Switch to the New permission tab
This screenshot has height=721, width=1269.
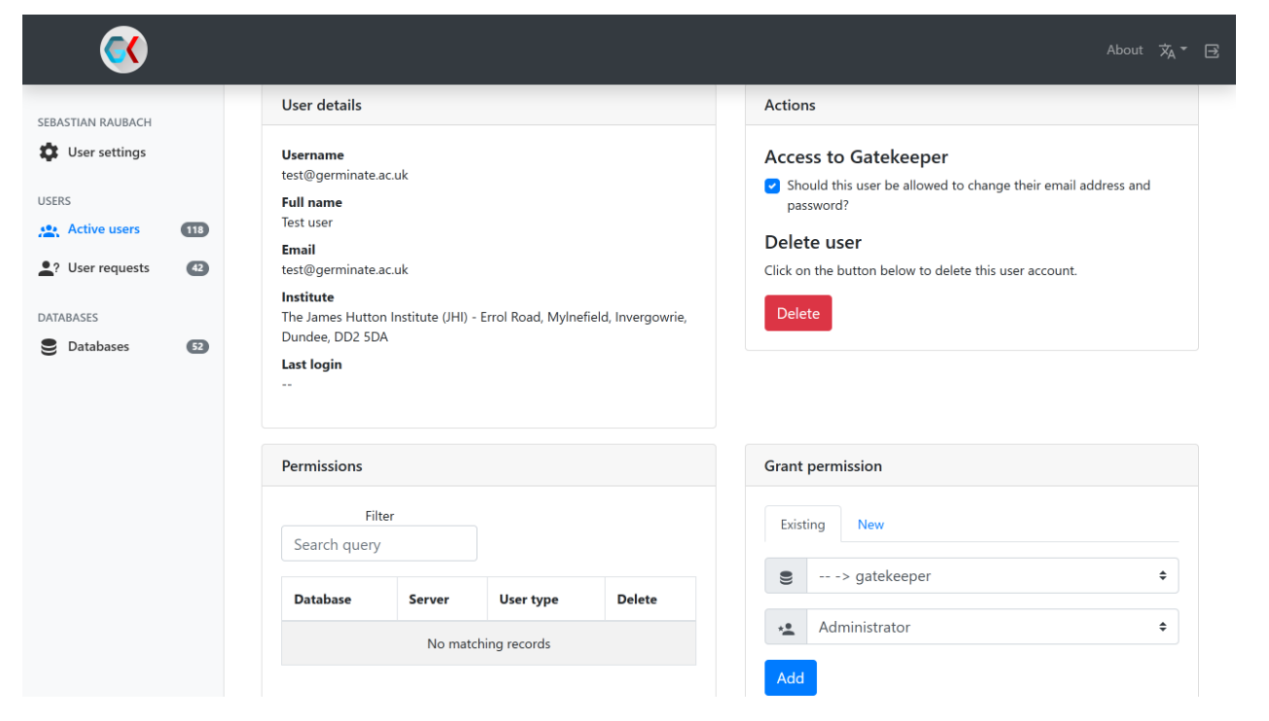870,525
